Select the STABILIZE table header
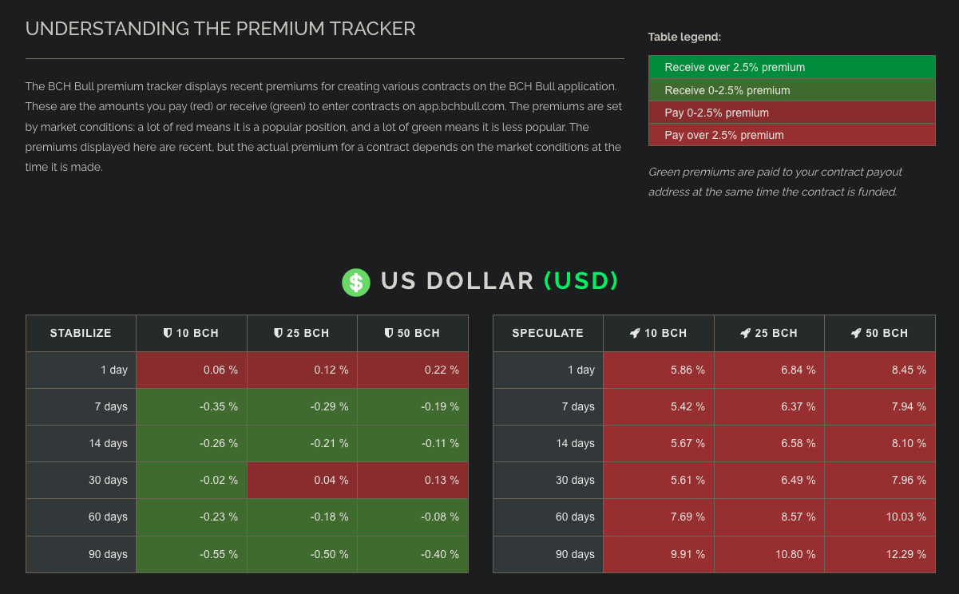Screen dimensions: 959x594 (81, 333)
